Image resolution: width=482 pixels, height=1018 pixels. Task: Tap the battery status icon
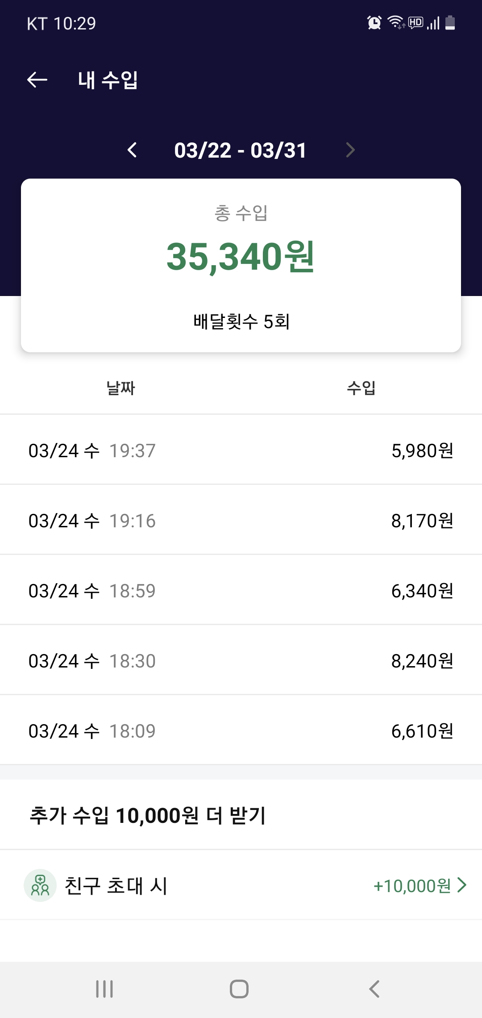click(450, 22)
